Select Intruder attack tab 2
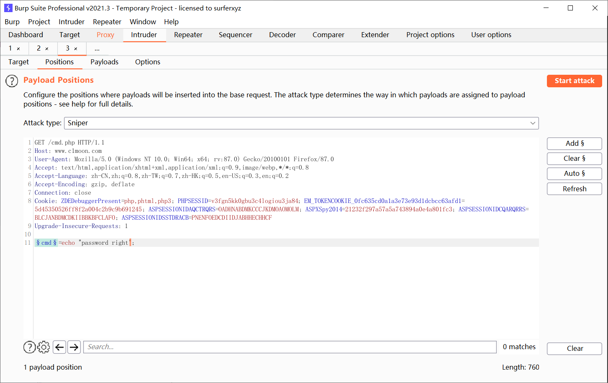 pyautogui.click(x=39, y=48)
